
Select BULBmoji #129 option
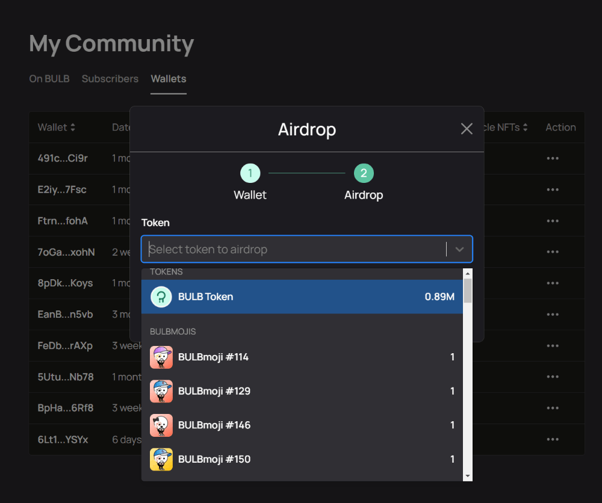pos(302,391)
